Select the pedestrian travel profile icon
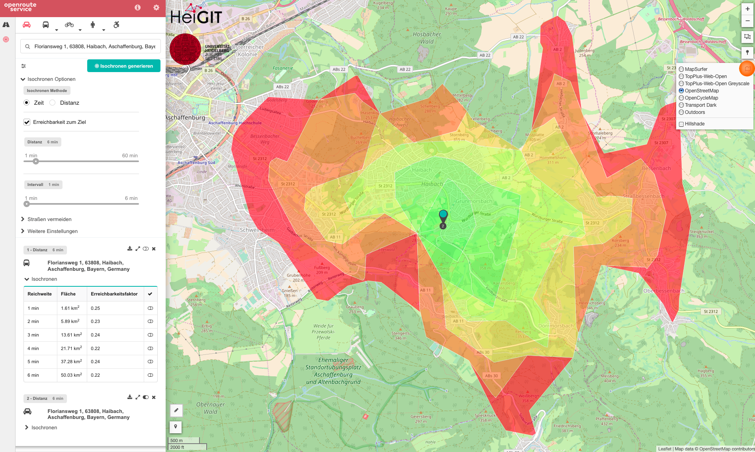The width and height of the screenshot is (755, 452). coord(93,25)
